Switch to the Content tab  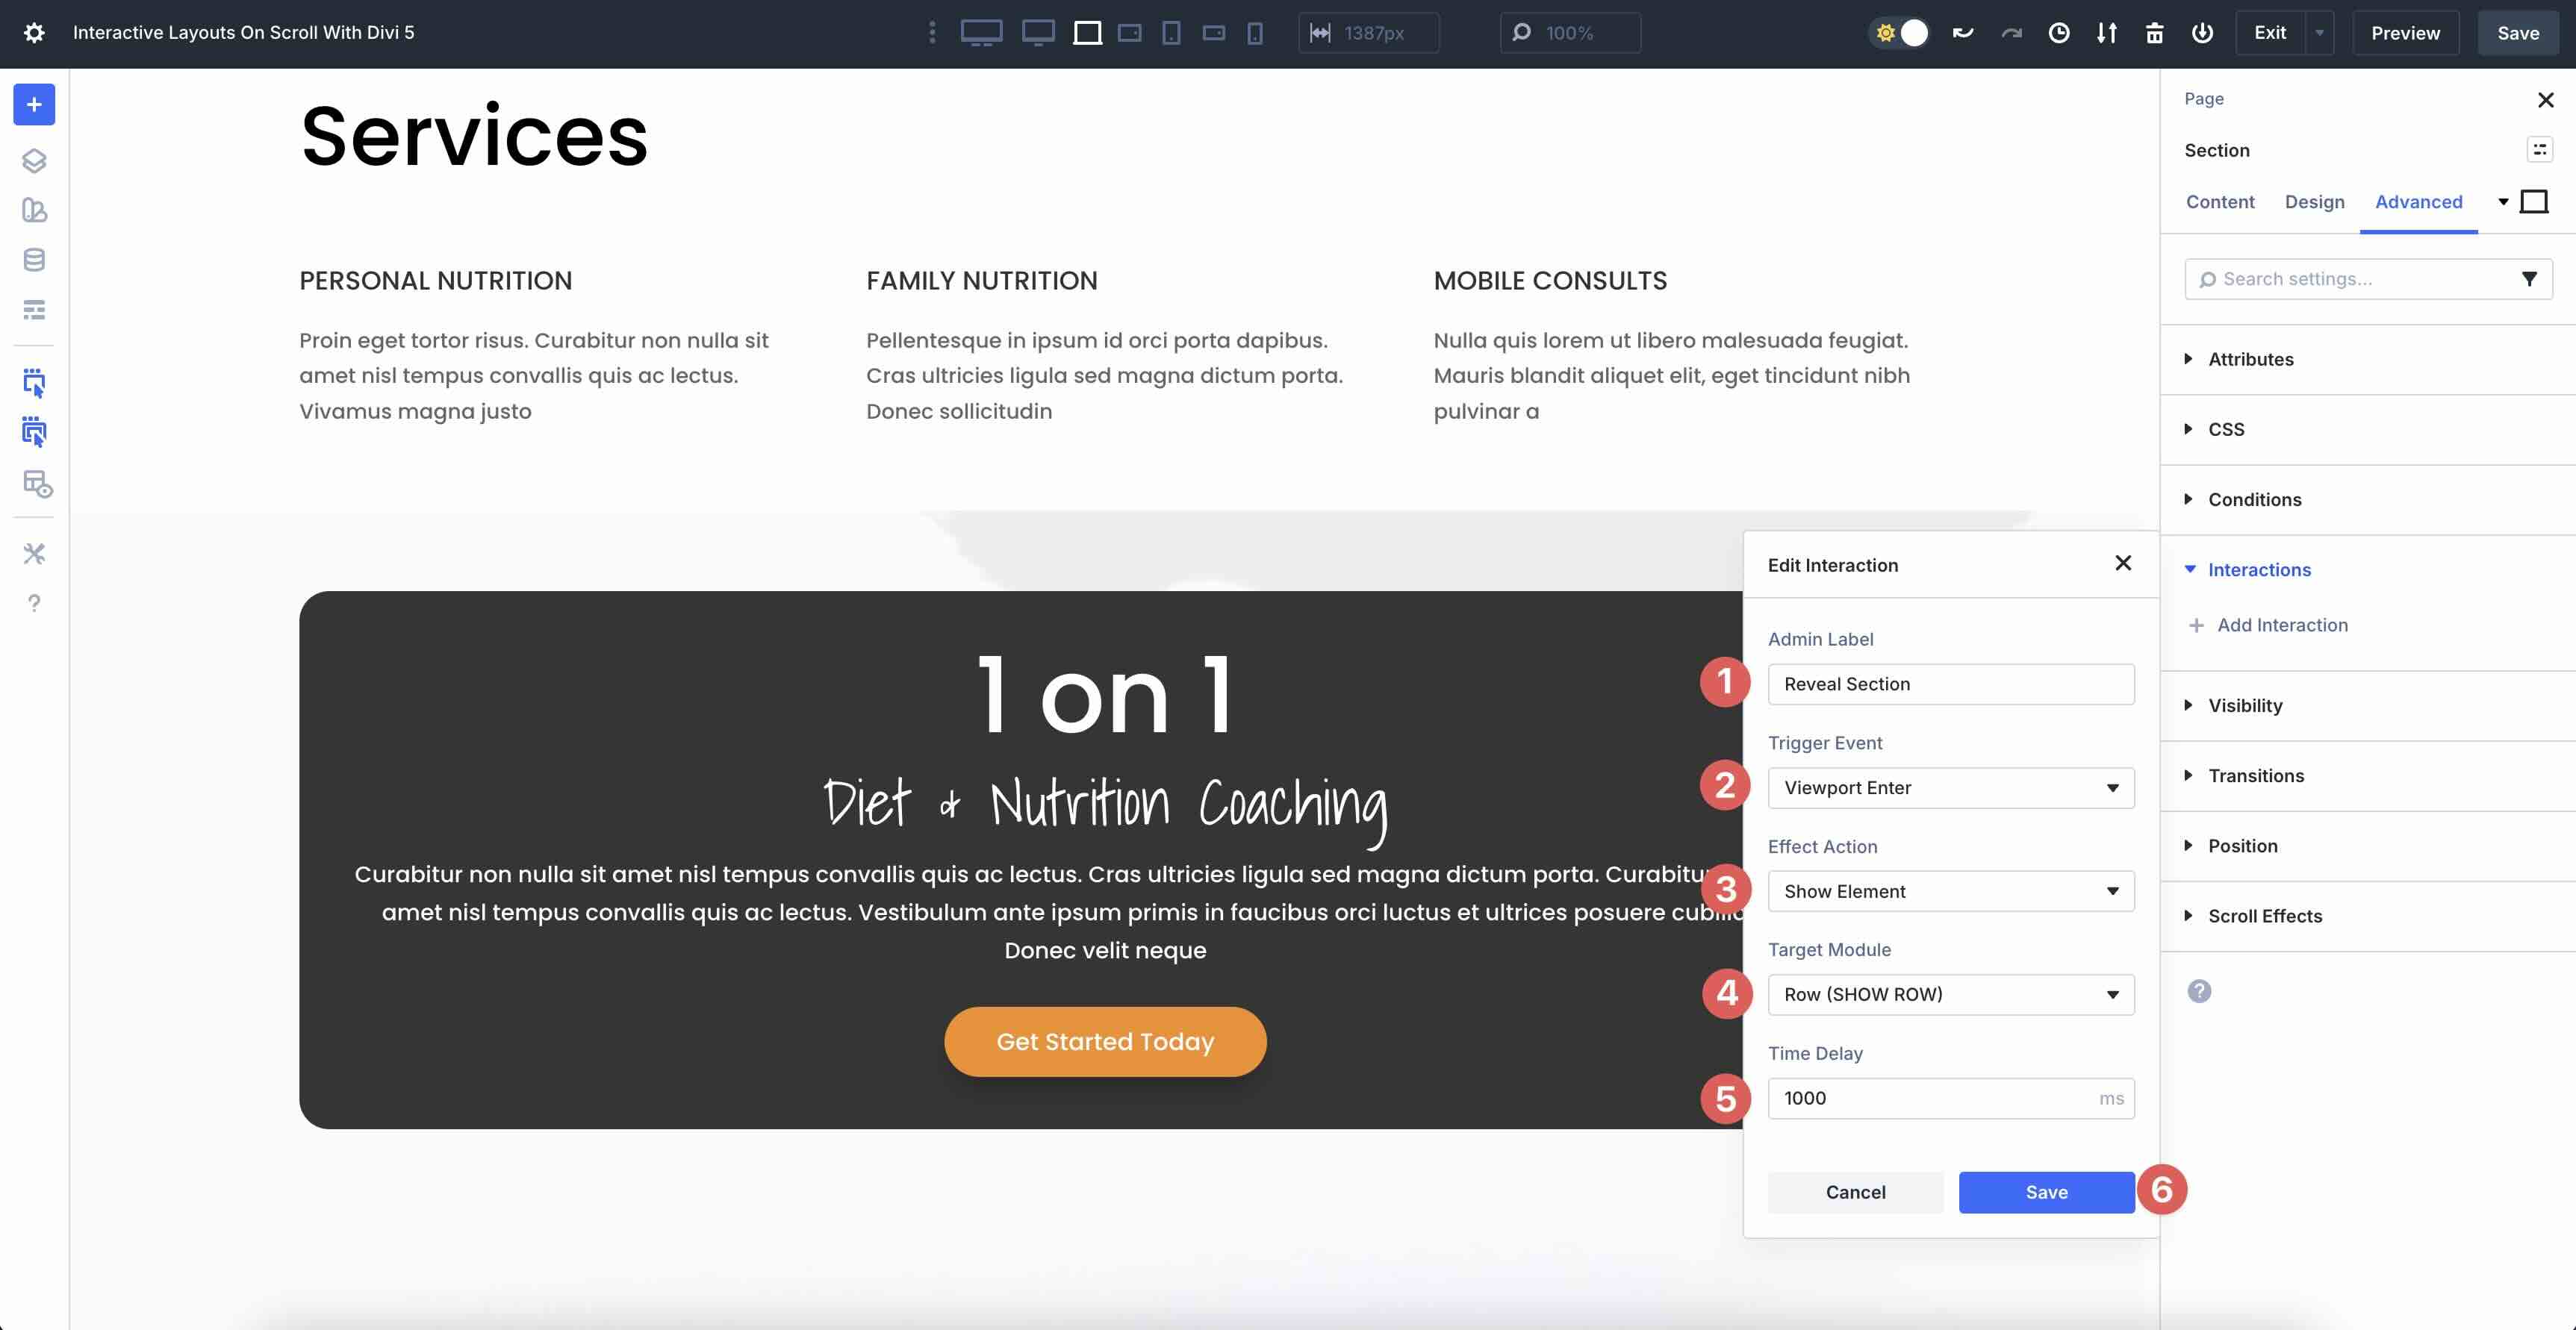(x=2219, y=202)
